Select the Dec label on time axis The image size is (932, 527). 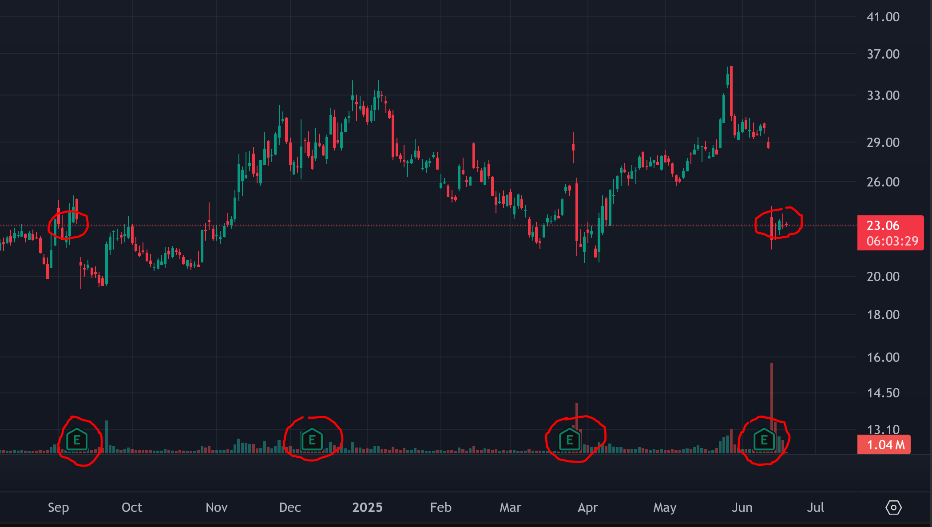tap(290, 507)
